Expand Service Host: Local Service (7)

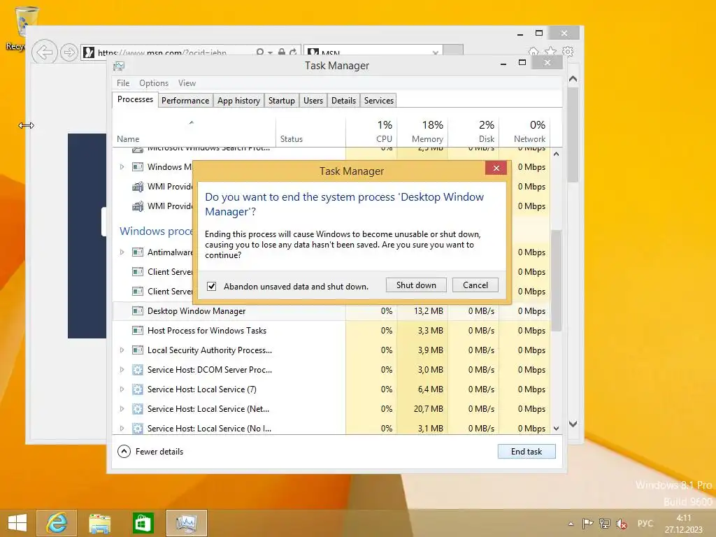click(x=122, y=389)
